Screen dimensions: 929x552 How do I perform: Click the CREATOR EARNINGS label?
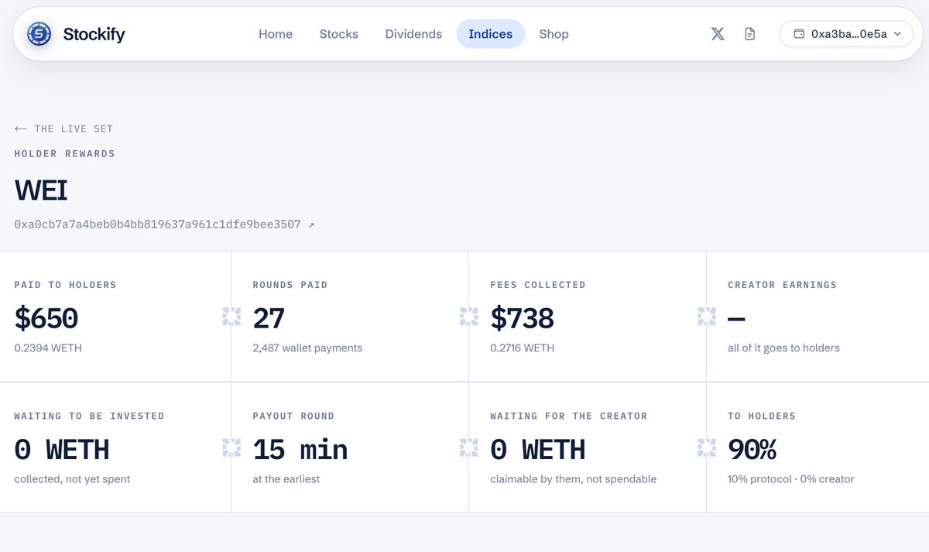[782, 285]
